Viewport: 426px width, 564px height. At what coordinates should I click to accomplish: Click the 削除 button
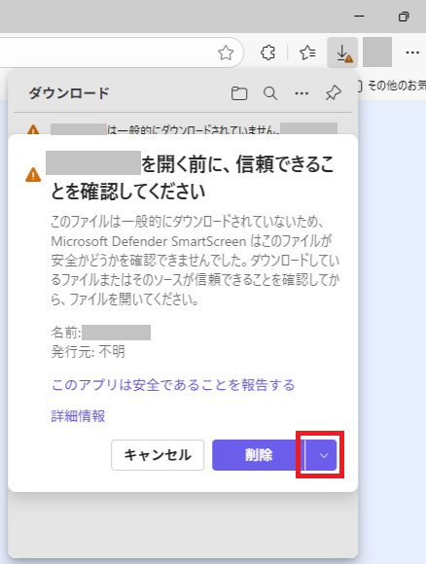[x=259, y=455]
